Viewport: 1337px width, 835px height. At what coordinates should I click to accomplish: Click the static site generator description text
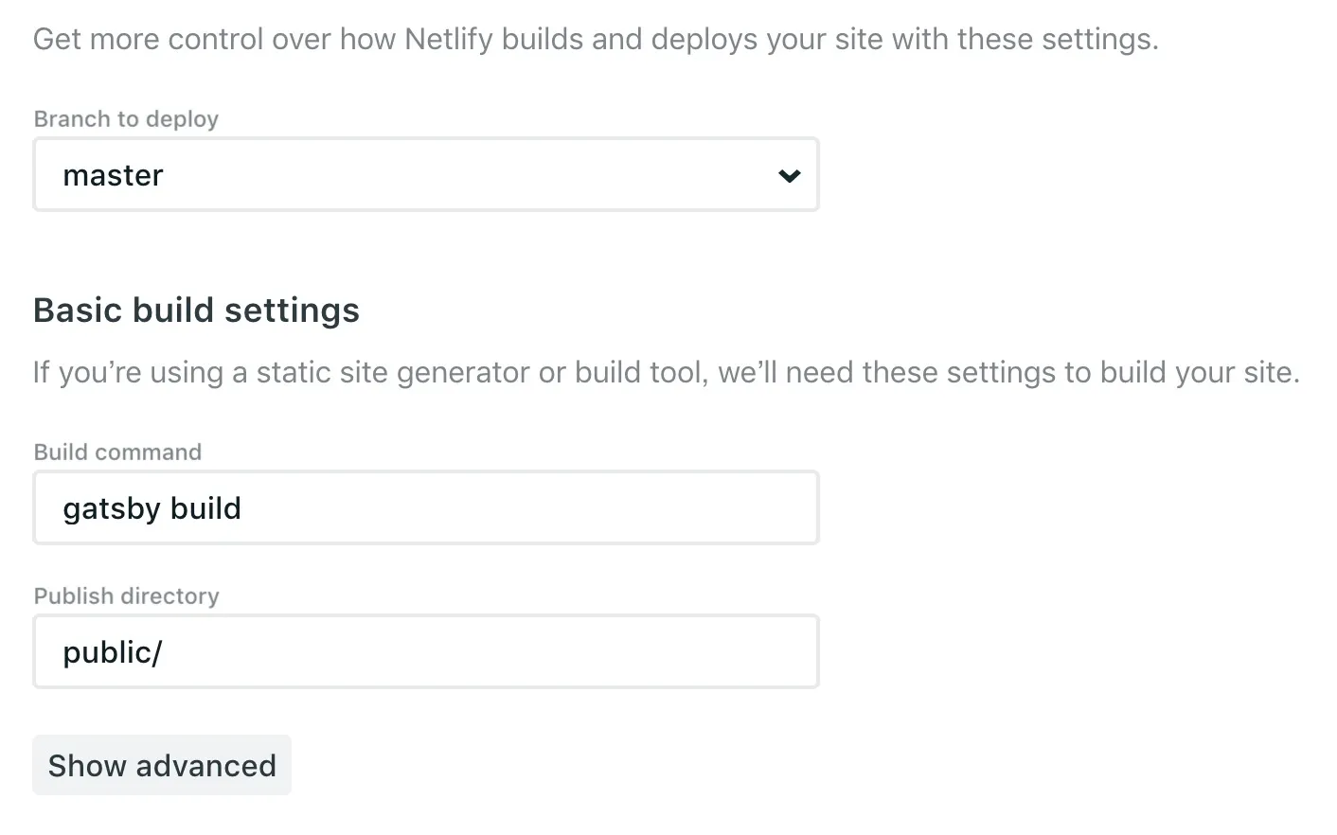pos(667,372)
